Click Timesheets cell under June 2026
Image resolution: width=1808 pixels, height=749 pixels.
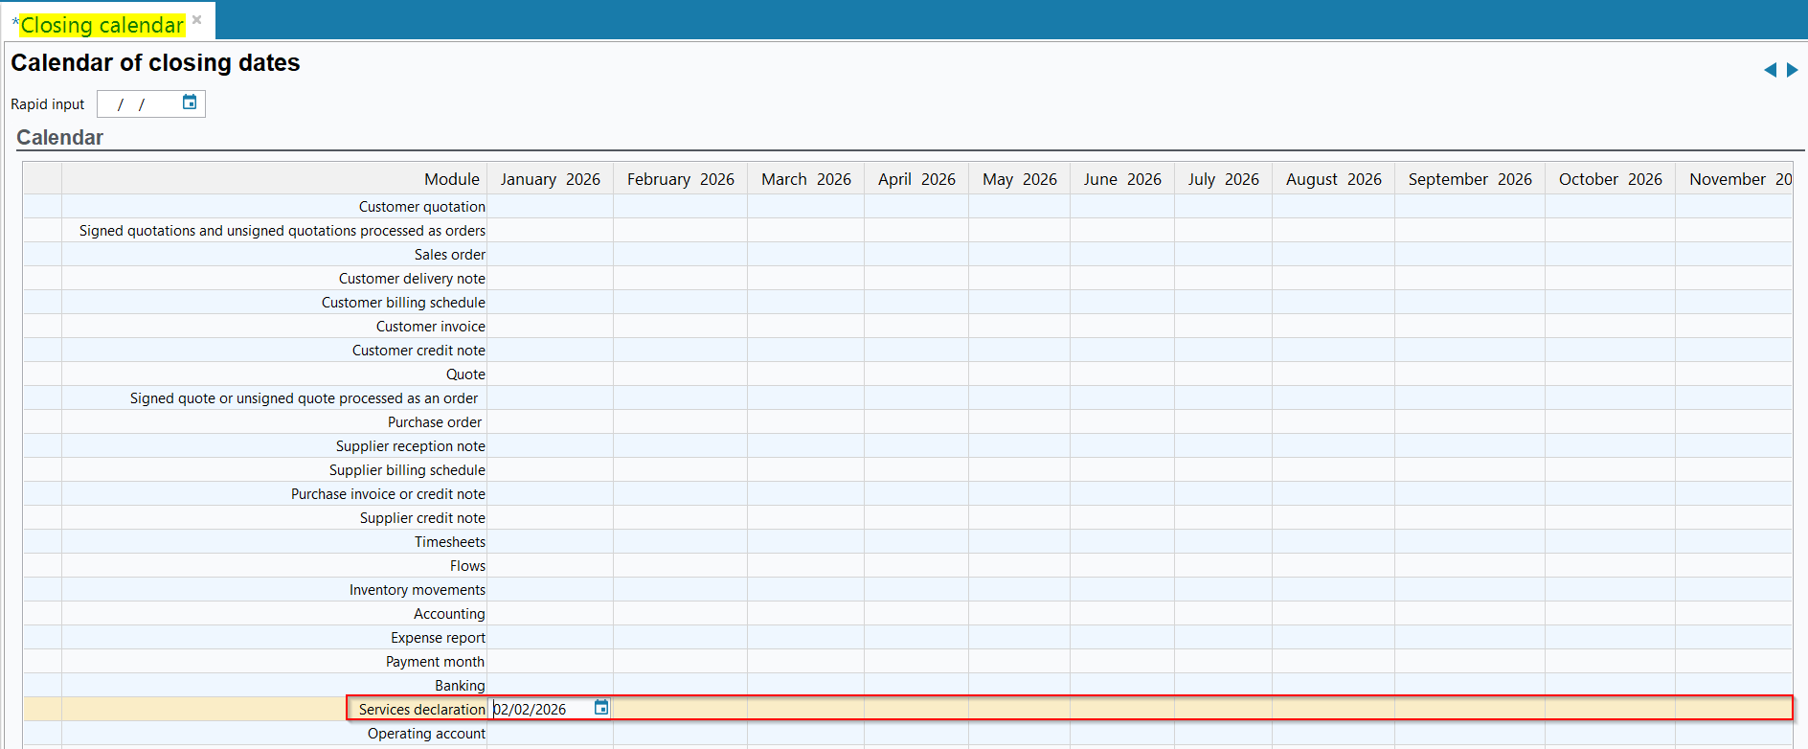pos(1121,542)
